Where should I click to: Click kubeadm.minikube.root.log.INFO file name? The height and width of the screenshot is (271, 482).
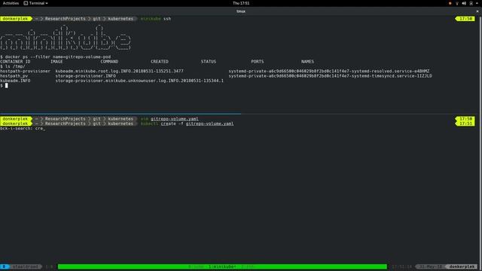tap(119, 71)
